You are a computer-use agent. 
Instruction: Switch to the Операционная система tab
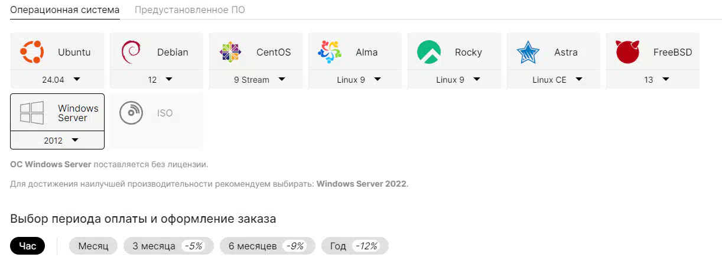[x=65, y=10]
